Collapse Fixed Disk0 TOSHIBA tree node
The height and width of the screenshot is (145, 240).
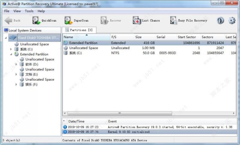[6, 38]
